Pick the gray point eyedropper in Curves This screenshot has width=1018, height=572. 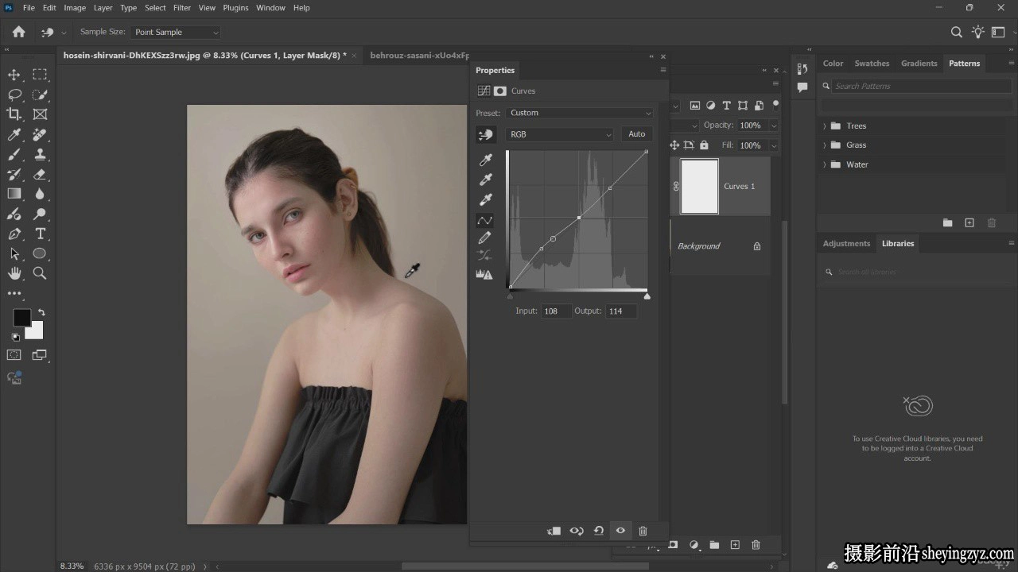[x=485, y=180]
